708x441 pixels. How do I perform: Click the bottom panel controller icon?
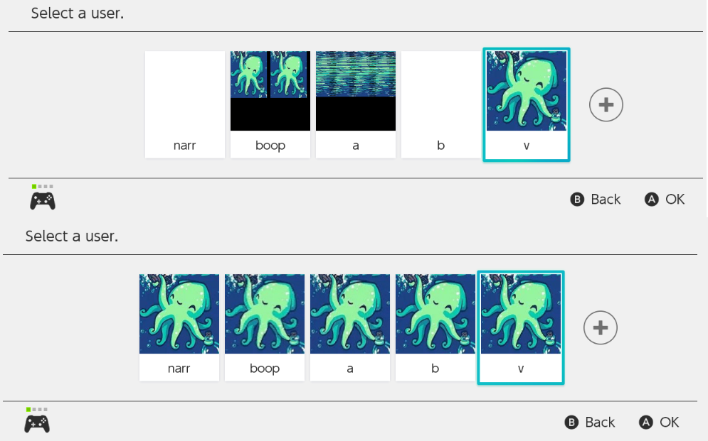pyautogui.click(x=36, y=420)
